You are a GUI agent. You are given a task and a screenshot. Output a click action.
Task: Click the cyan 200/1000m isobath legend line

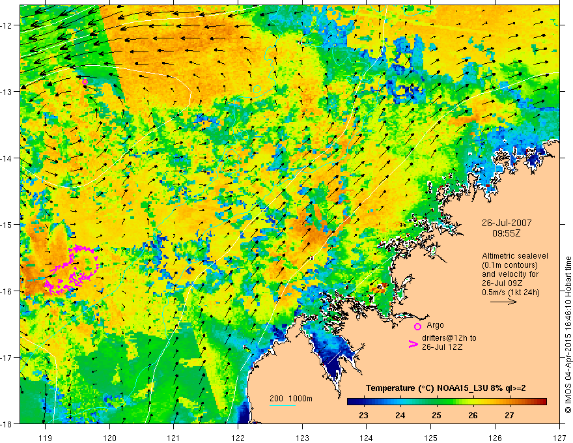(283, 405)
